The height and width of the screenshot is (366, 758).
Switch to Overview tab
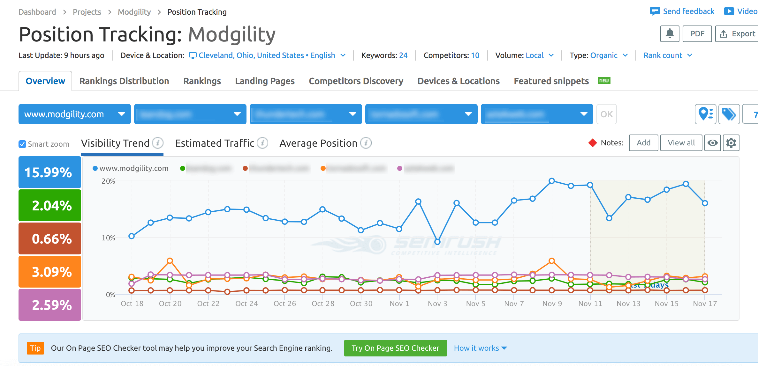[x=45, y=81]
